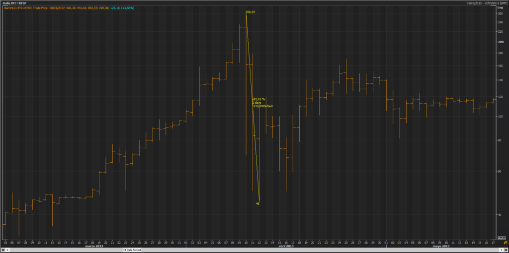509x253 pixels.
Task: Click the -82,65 % measurement label
Action: pos(259,99)
